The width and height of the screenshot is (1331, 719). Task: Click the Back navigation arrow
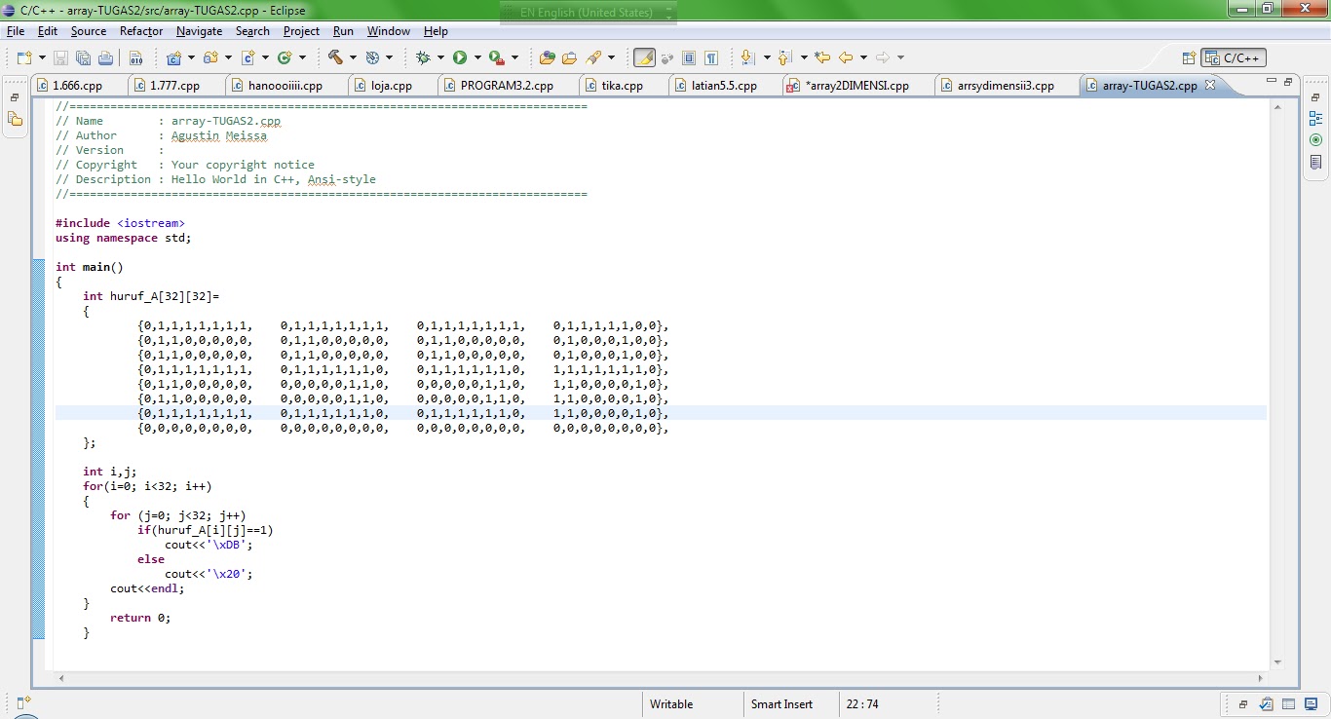pos(845,57)
